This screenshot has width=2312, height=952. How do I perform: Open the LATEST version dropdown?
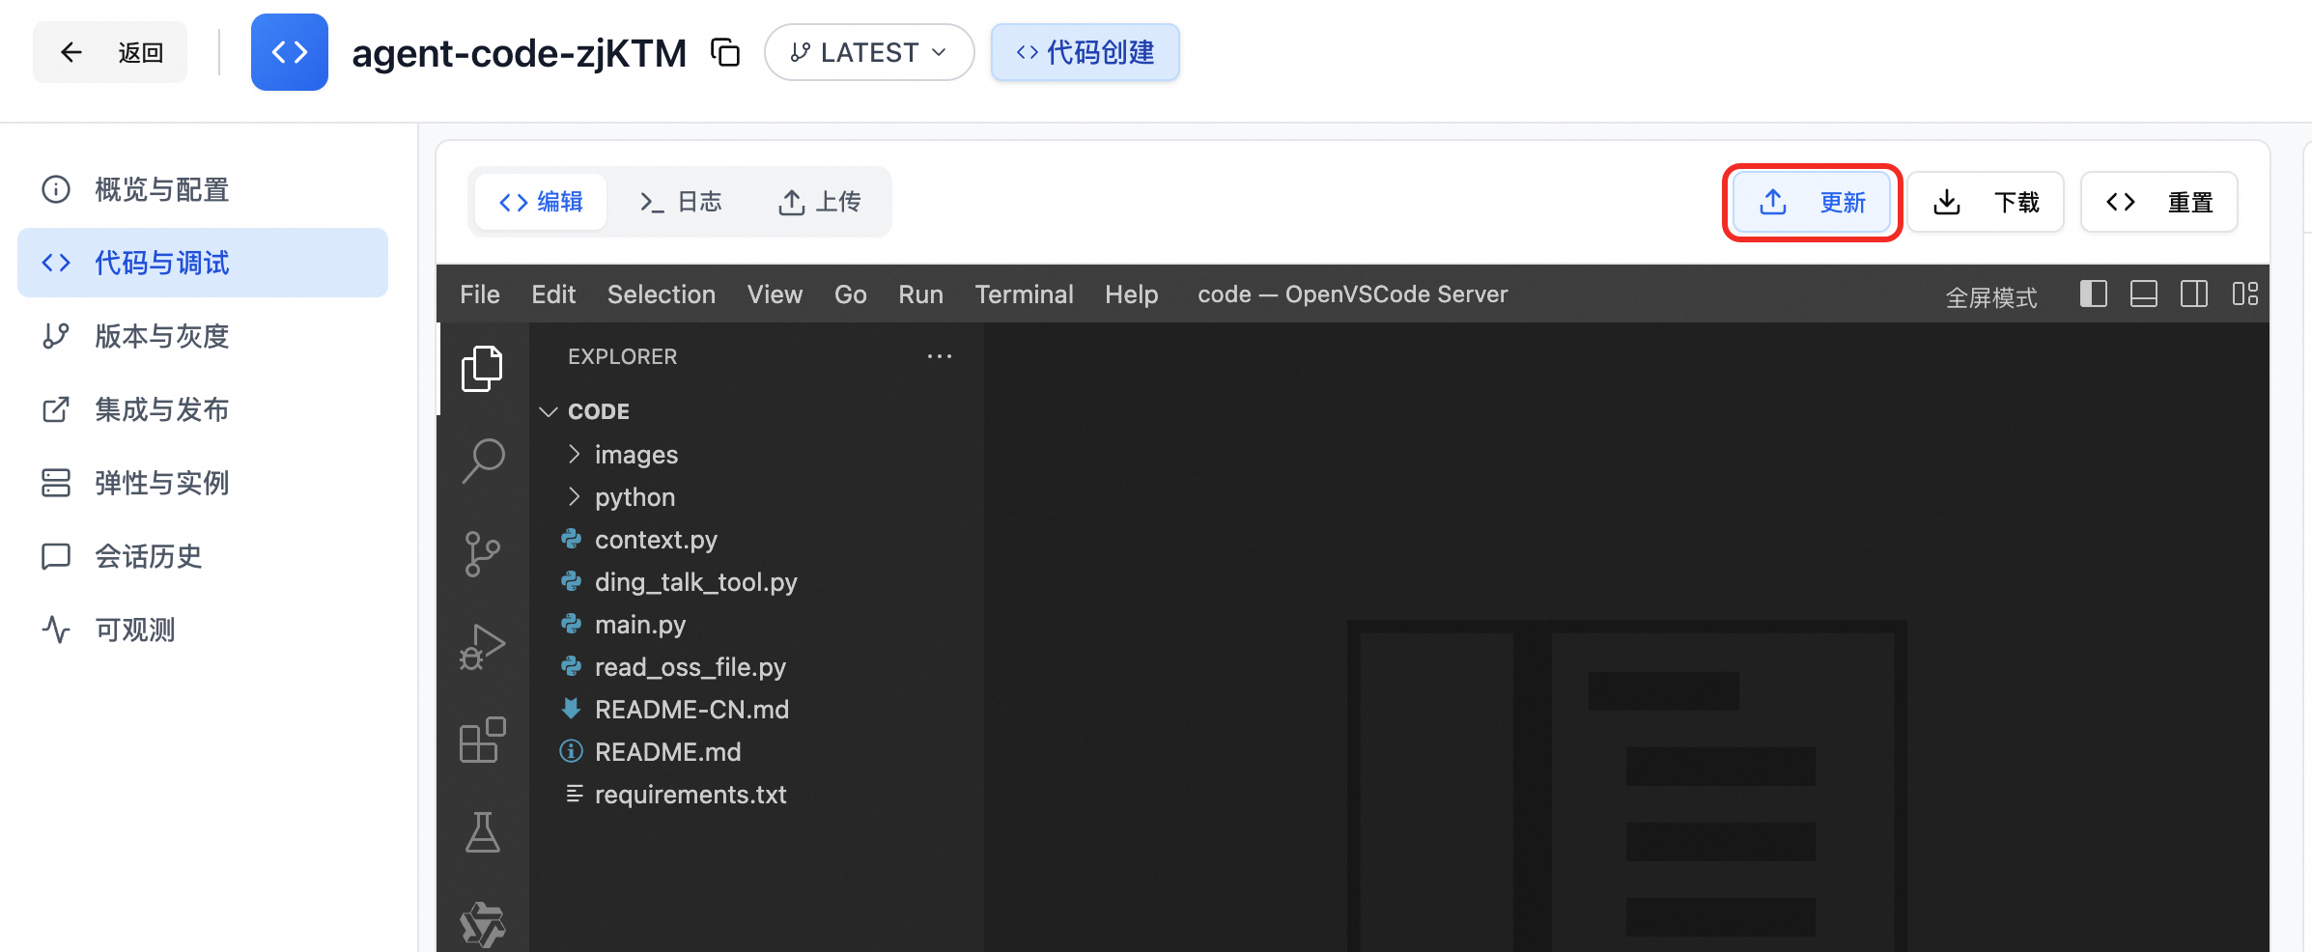(x=869, y=52)
